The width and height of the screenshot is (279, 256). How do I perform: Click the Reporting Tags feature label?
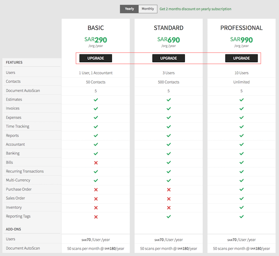tap(18, 216)
